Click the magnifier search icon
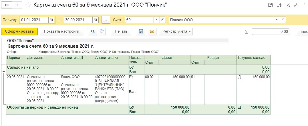The image size is (308, 126). (x=93, y=31)
